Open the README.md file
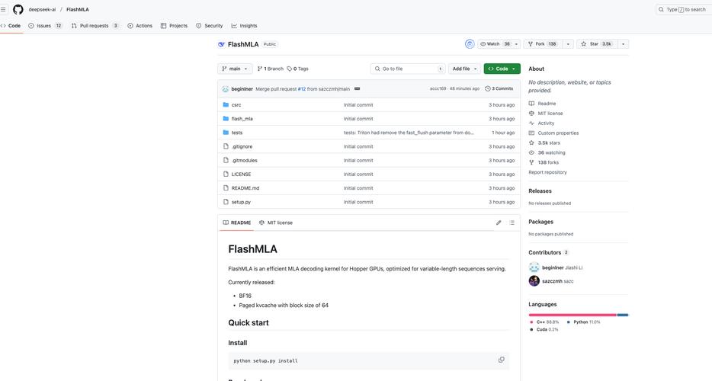The height and width of the screenshot is (381, 712). 245,188
